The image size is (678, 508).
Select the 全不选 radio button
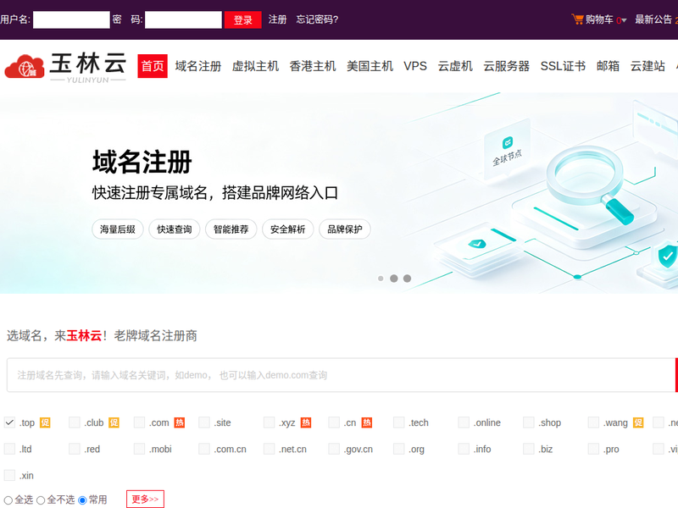point(41,500)
